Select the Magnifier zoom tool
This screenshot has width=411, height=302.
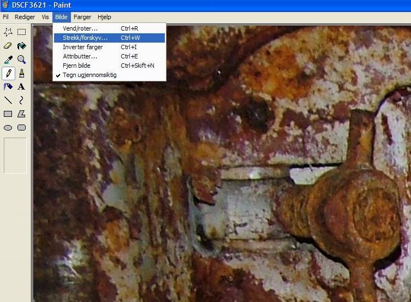[21, 60]
